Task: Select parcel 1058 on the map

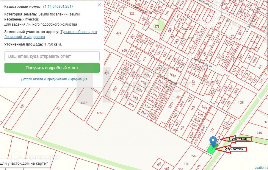Action: coord(100,113)
